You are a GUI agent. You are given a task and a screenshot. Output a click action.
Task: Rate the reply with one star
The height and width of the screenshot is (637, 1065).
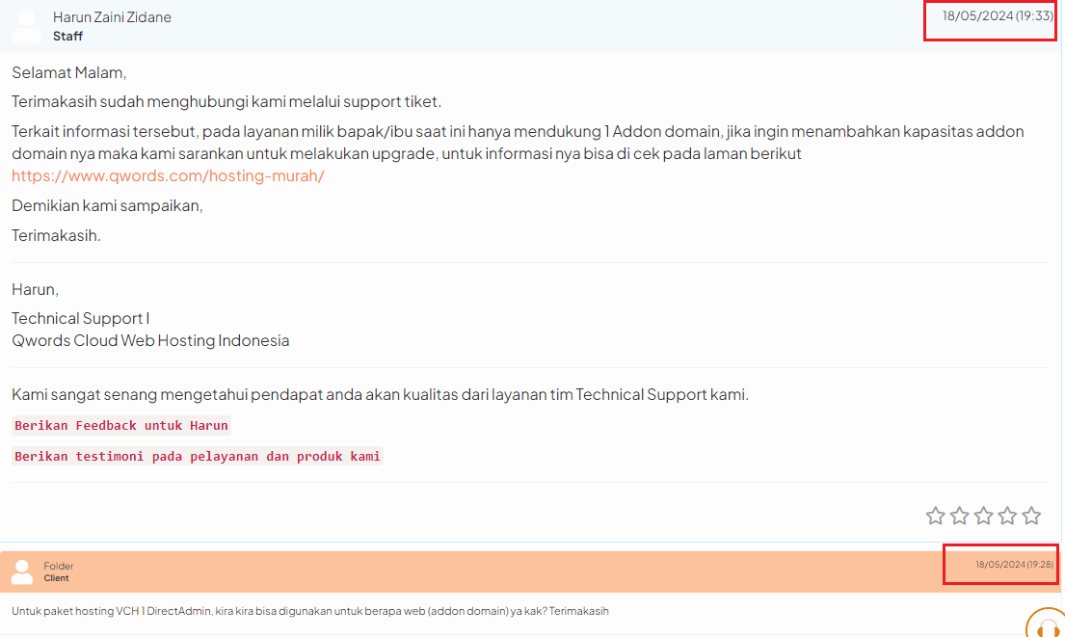[x=935, y=516]
